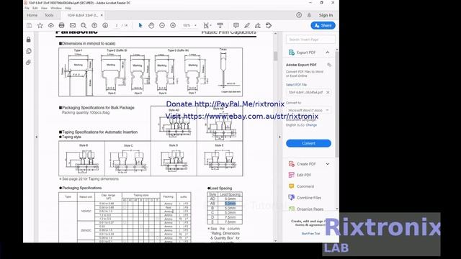Collapse the Export PDF section chevron
Viewport: 461px width, 259px height.
tap(328, 53)
